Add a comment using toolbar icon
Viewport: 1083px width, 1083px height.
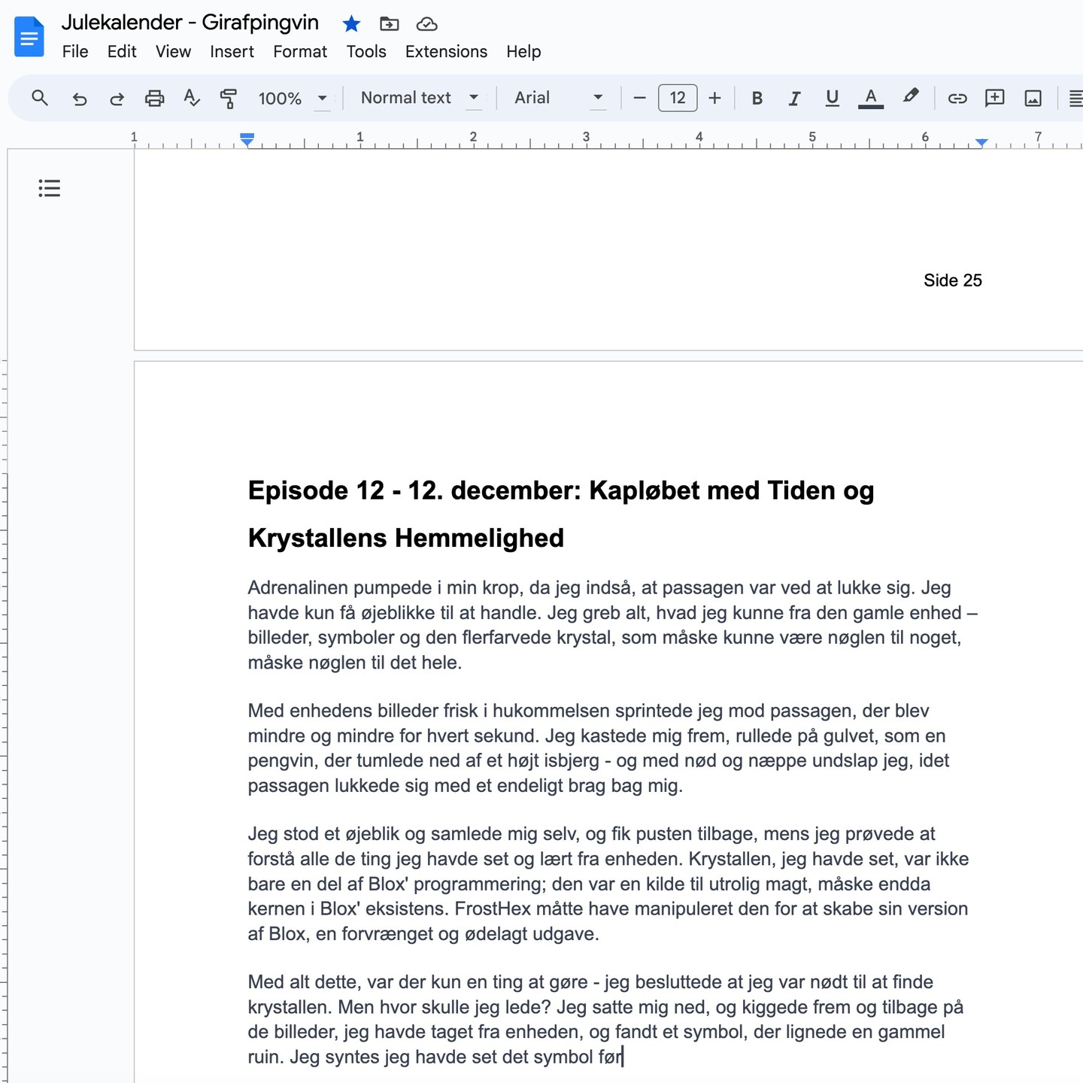coord(994,99)
